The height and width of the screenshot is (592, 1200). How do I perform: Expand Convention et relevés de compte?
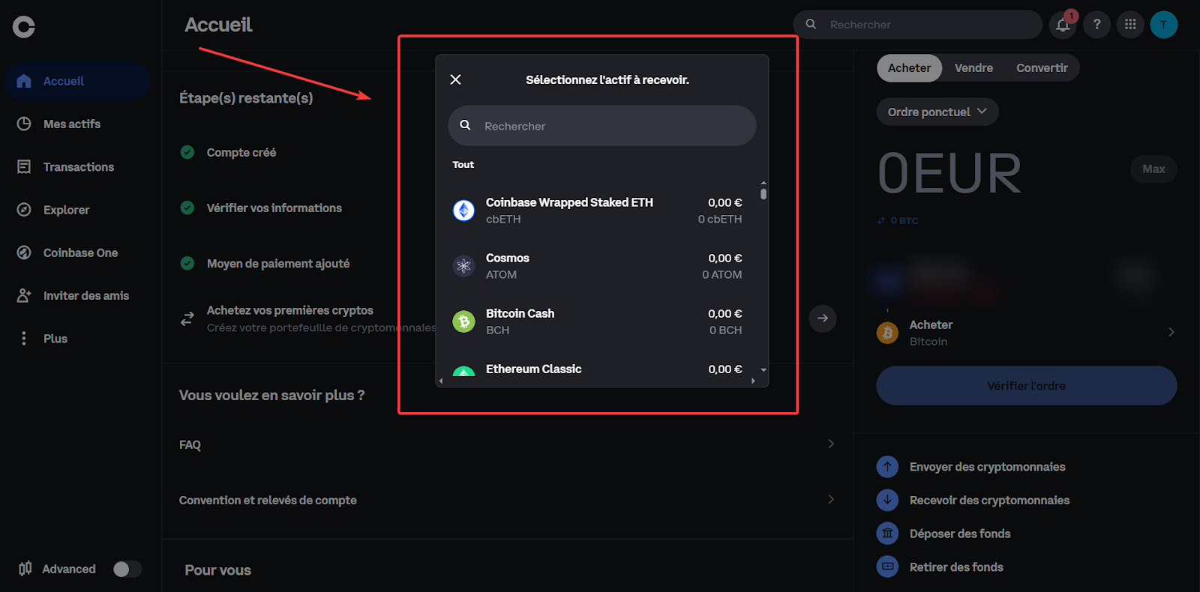click(x=508, y=500)
